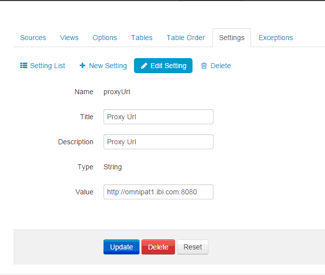Click the trash icon Delete link
Screen dimensions: 325x275
tap(204, 66)
